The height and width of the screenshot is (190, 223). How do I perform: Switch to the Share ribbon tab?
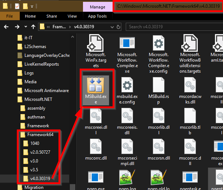[52, 16]
